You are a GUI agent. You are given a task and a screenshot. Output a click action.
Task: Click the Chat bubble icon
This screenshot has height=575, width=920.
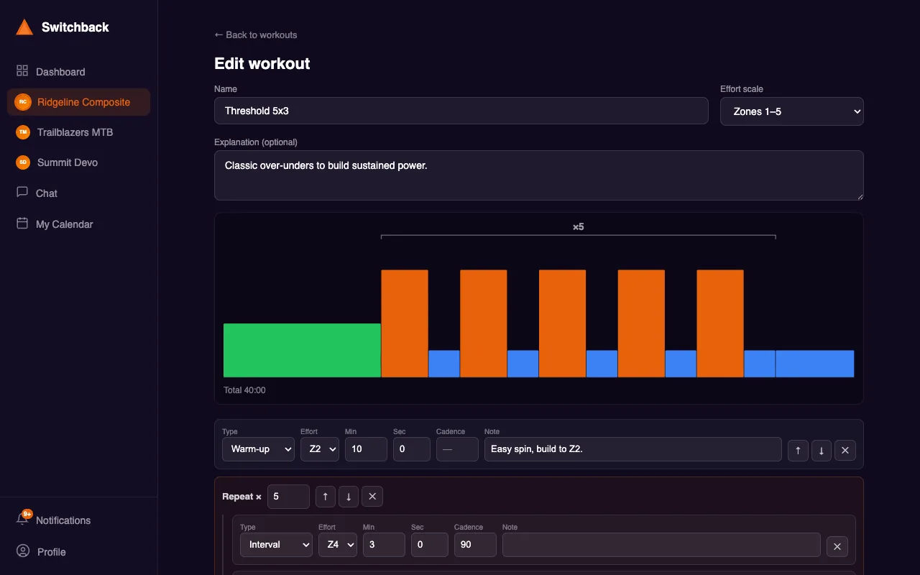22,193
